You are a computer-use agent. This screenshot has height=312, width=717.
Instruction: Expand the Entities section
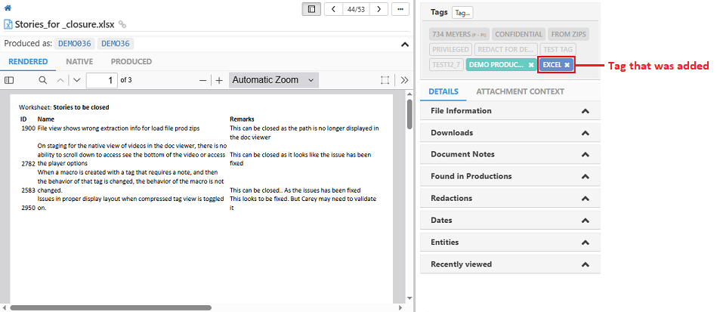[510, 242]
